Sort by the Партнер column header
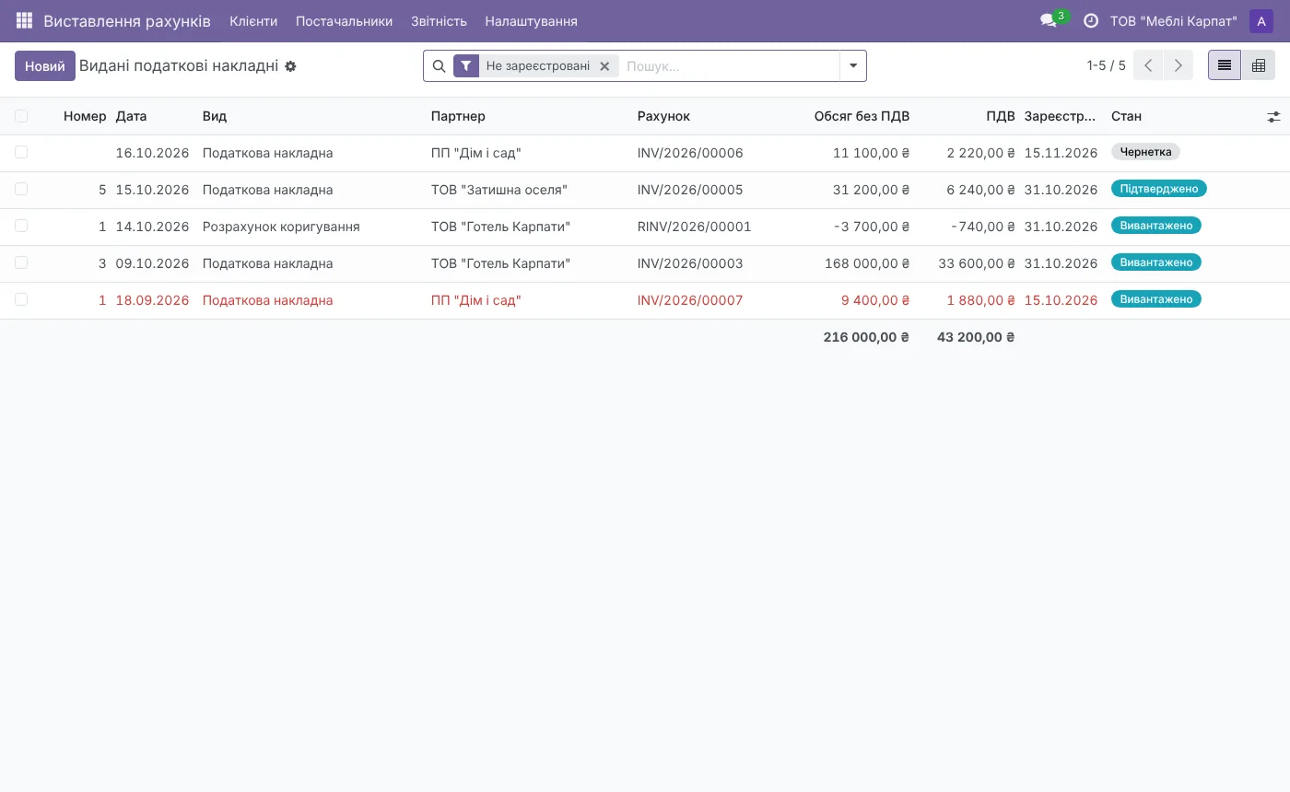This screenshot has width=1290, height=792. tap(458, 116)
